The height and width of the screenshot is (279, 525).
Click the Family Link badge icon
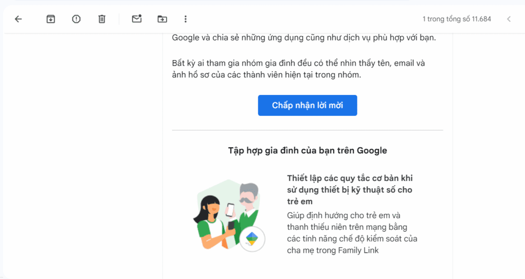coord(252,238)
